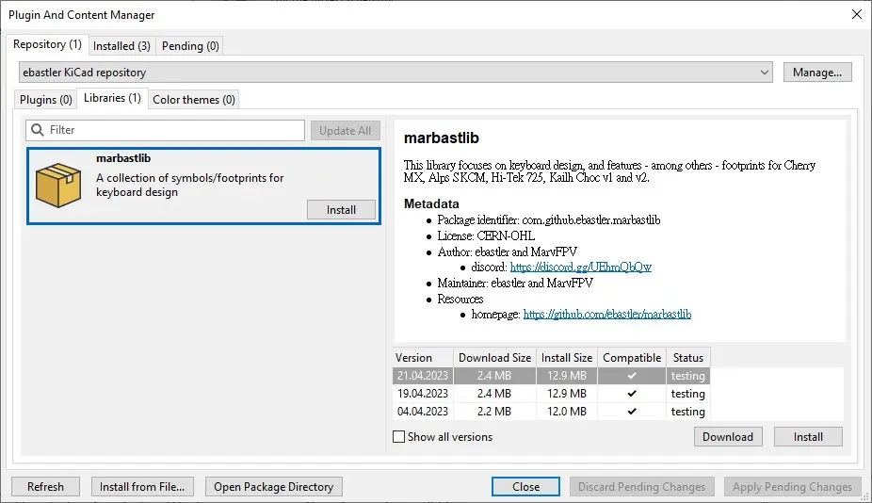Select the Libraries (1) tab
The height and width of the screenshot is (503, 872).
pos(112,98)
